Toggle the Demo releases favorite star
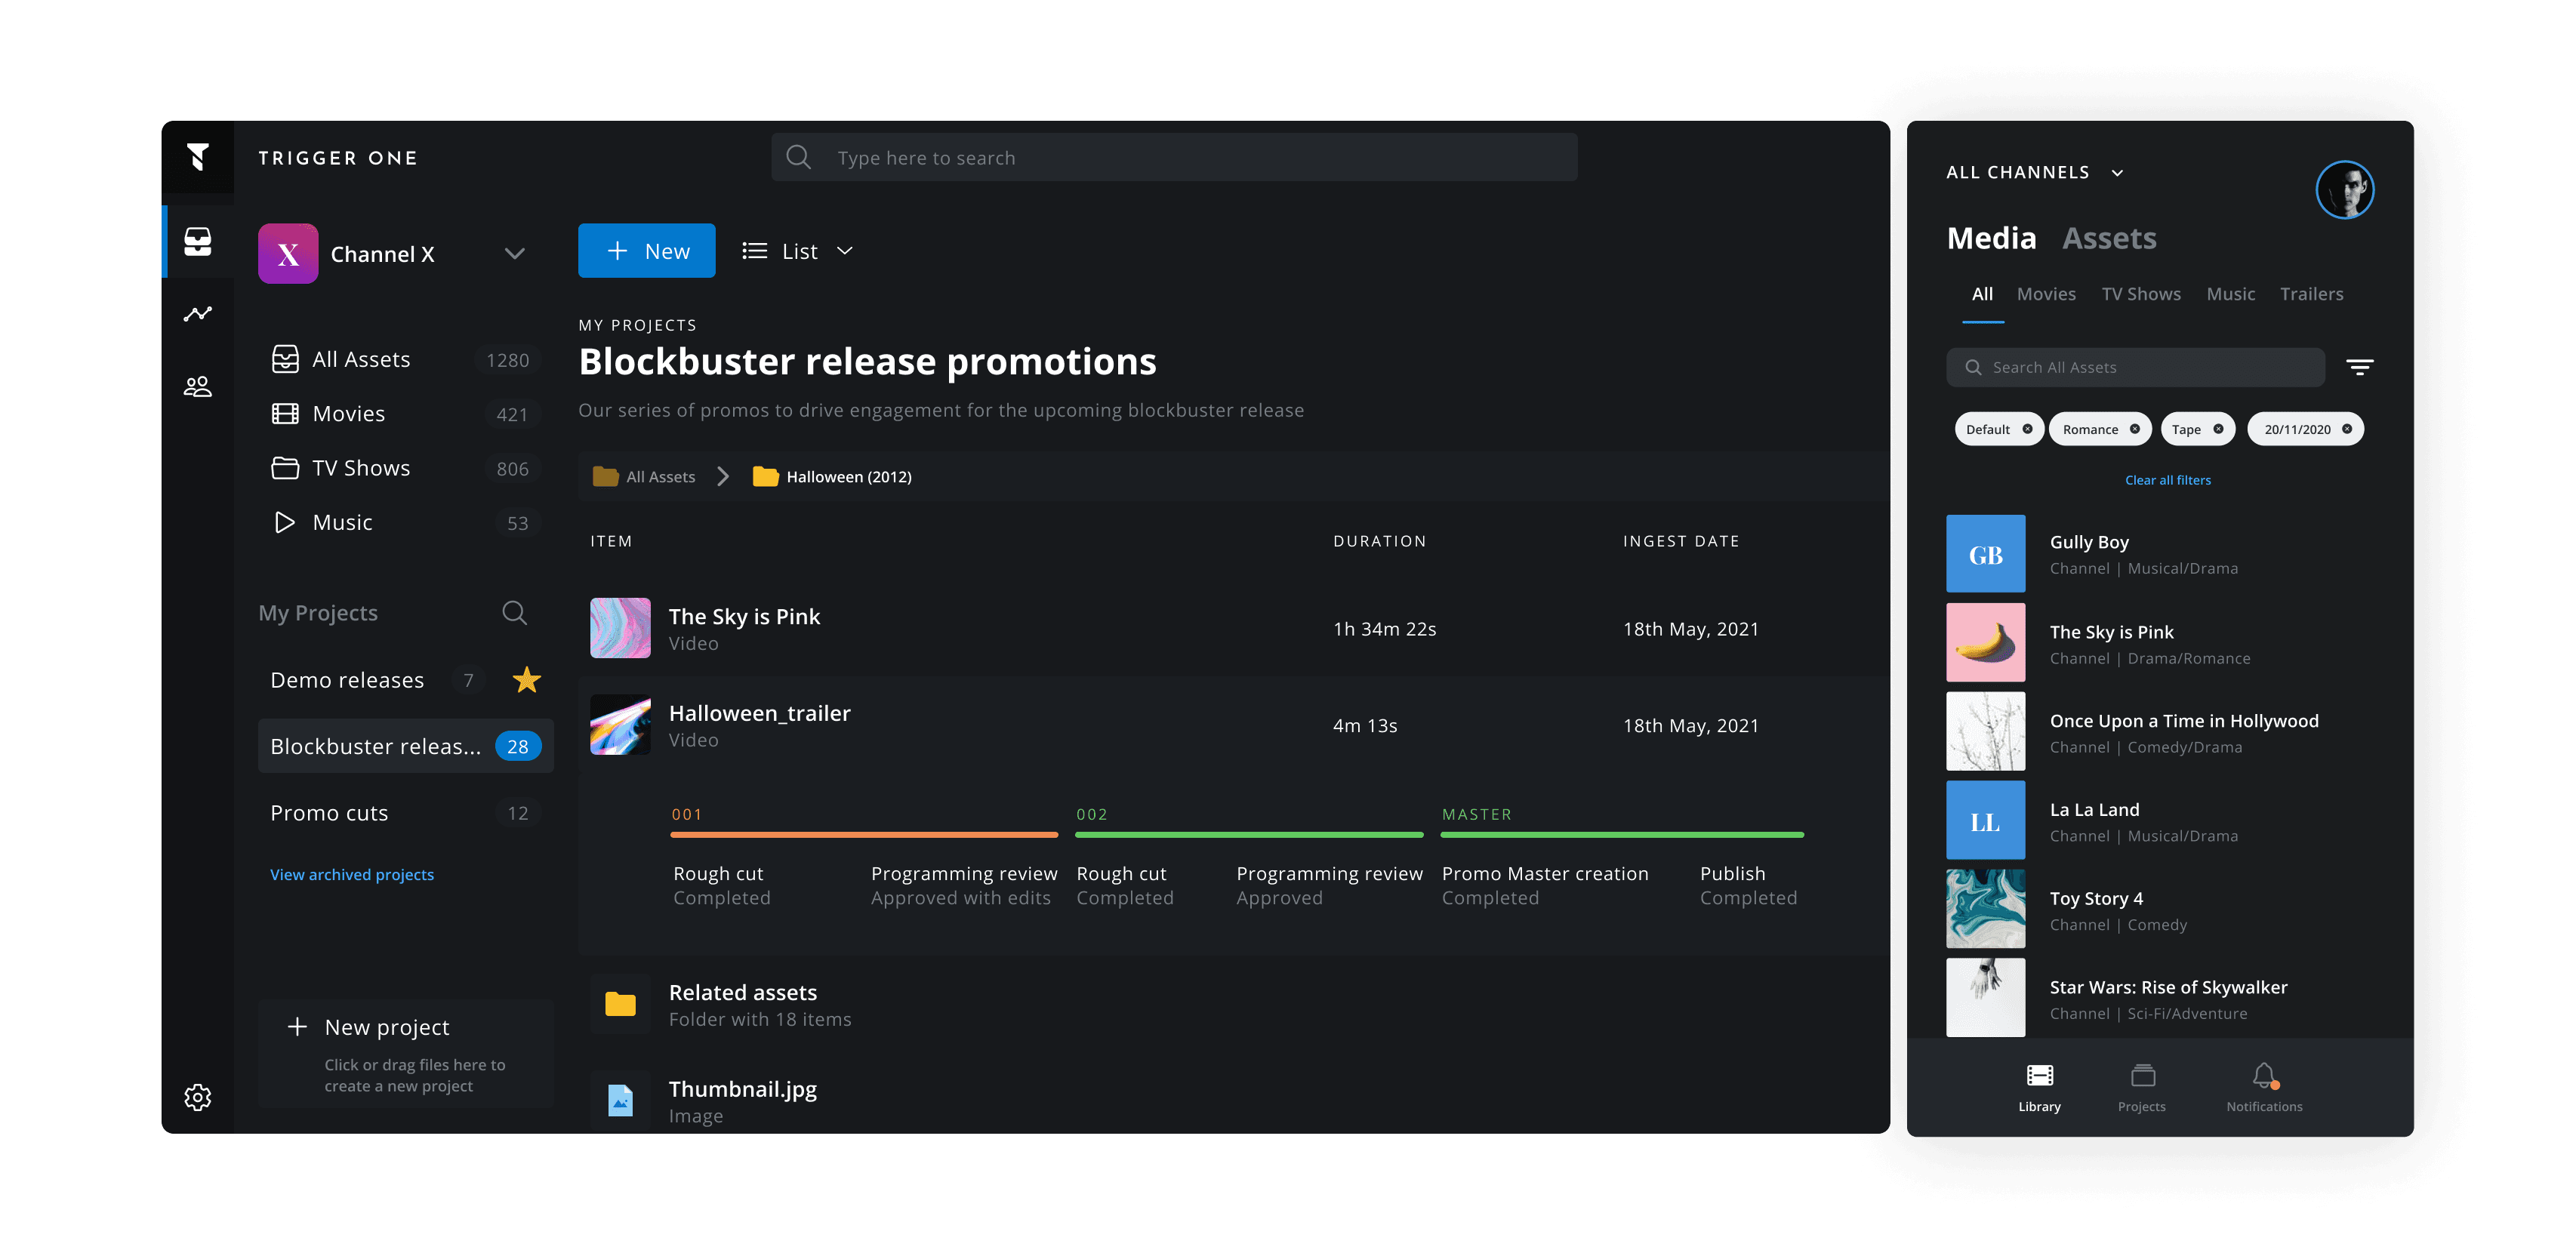This screenshot has height=1256, width=2576. [x=527, y=680]
